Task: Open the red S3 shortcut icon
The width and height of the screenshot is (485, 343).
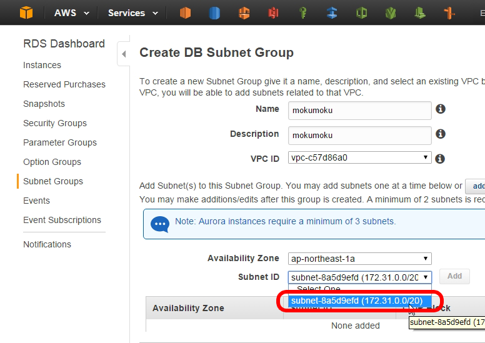Action: pos(273,13)
